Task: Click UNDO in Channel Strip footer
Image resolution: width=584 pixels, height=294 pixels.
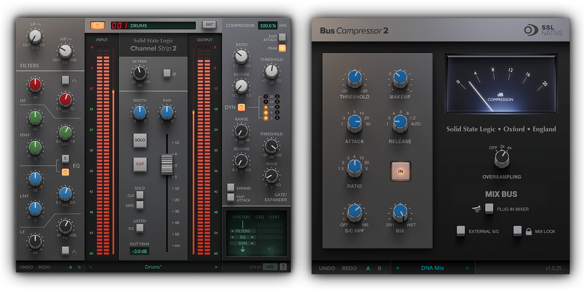Action: point(26,267)
